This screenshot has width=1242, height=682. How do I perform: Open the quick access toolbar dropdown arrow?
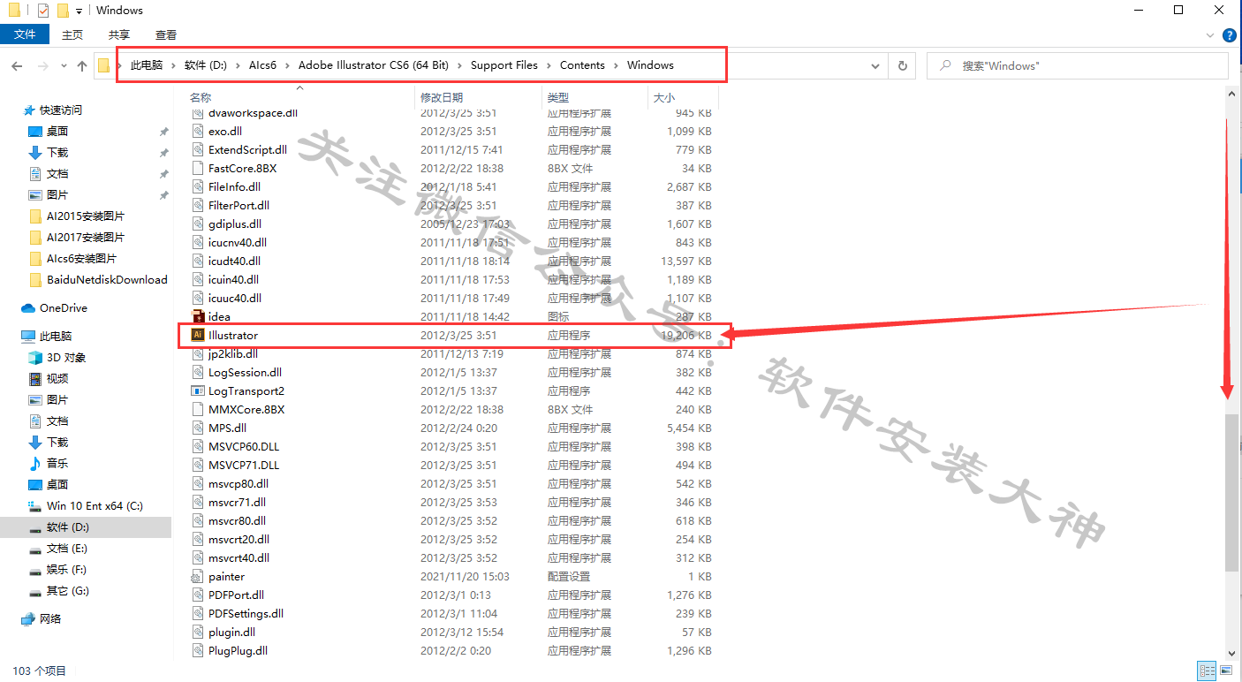tap(80, 11)
